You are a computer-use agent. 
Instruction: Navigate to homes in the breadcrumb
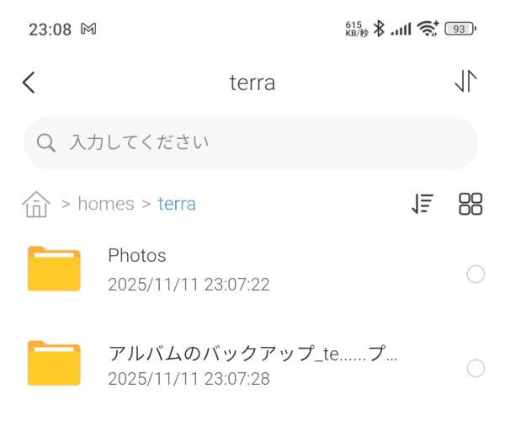tap(105, 204)
